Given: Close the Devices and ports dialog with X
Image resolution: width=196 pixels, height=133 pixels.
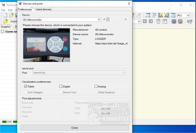Looking at the screenshot, I should (x=129, y=4).
